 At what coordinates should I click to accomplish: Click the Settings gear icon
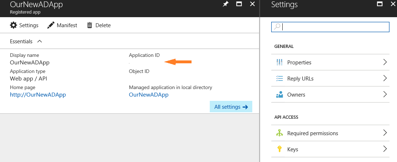click(13, 25)
